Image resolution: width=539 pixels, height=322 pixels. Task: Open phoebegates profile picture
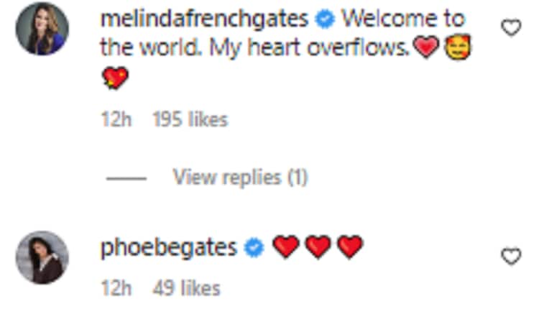[42, 257]
